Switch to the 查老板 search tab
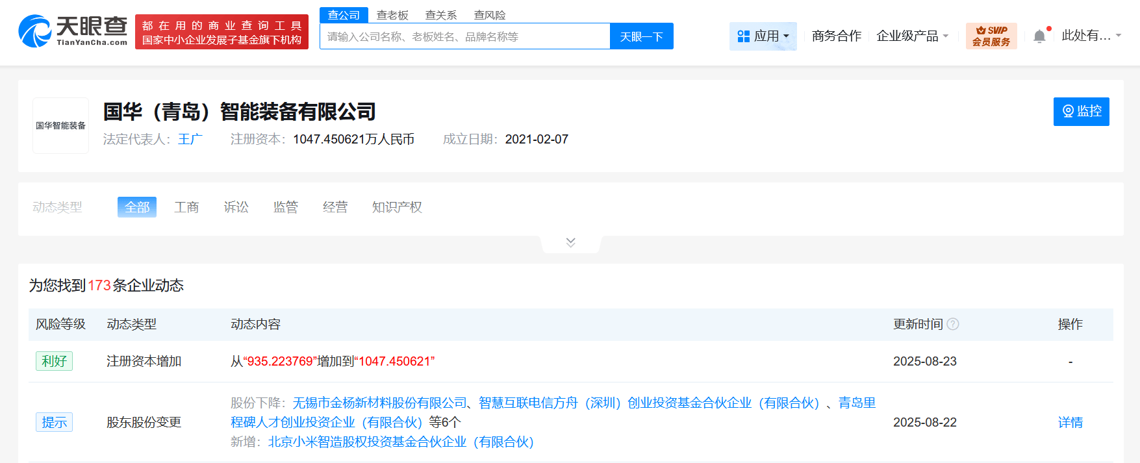The height and width of the screenshot is (463, 1140). click(x=392, y=15)
